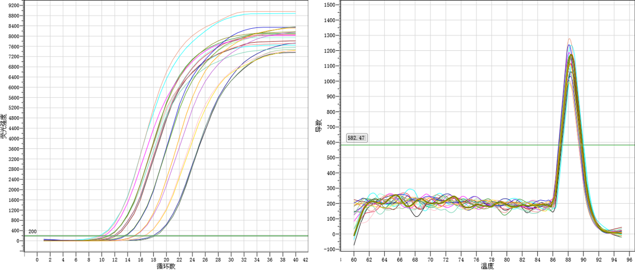Click the 200 threshold label on amplification chart
Screen dimensions: 635x270
click(32, 231)
